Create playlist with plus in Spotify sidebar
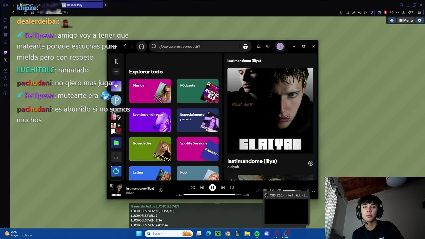425x239 pixels. (116, 72)
